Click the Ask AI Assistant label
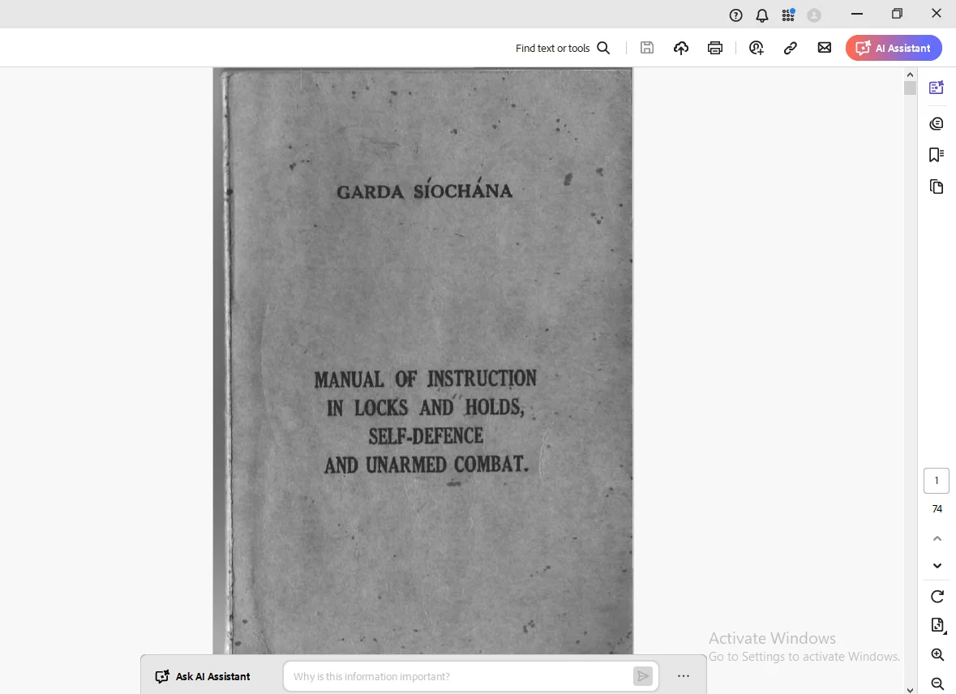The width and height of the screenshot is (956, 694). pyautogui.click(x=203, y=676)
